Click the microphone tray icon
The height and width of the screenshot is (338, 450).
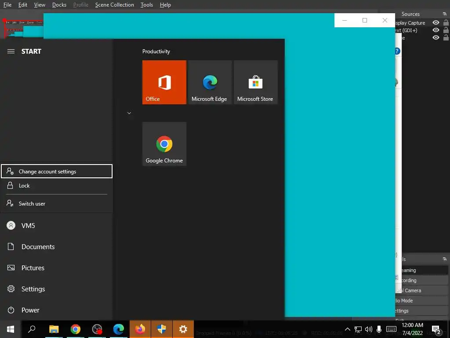(x=379, y=329)
